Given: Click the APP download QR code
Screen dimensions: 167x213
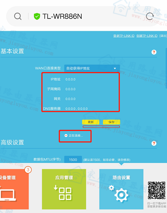Looking at the screenshot, I should tap(157, 191).
